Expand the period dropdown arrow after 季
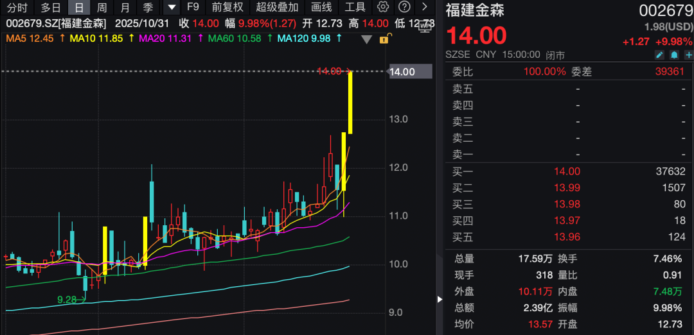694x335 pixels. (x=171, y=8)
